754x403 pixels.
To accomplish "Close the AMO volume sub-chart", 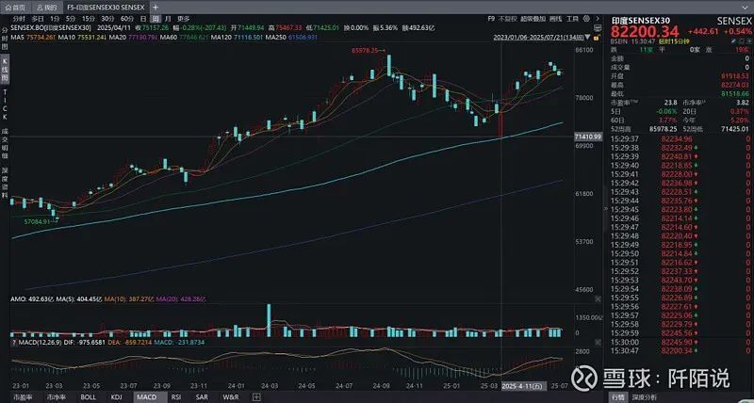I will click(598, 298).
